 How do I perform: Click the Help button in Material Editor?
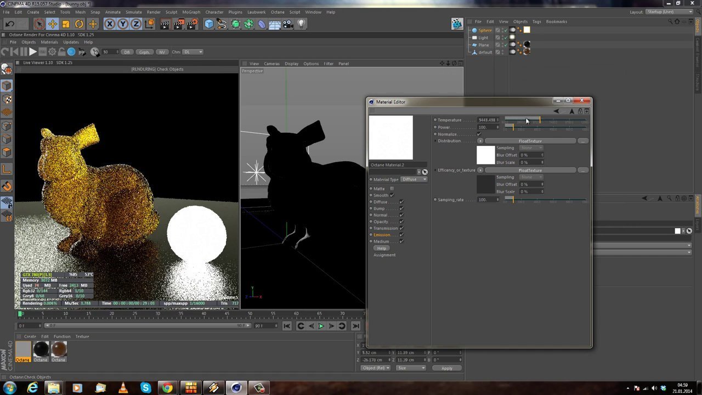point(382,249)
